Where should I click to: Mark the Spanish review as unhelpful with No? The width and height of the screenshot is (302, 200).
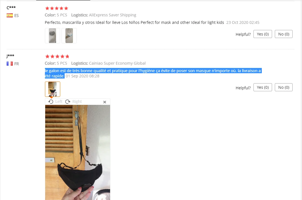click(283, 34)
